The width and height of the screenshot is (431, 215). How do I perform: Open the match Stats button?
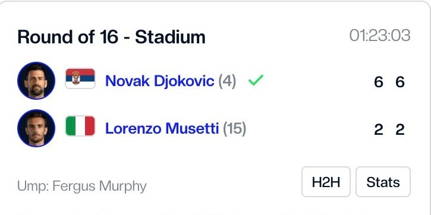(383, 182)
